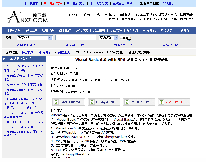Screen dimensions: 206x162
Task: Open the 所有分类 category dropdown
Action: click(x=35, y=38)
